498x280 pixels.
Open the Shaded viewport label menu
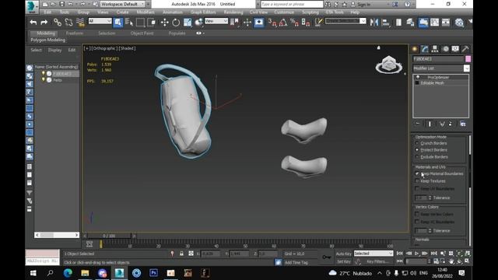[x=127, y=48]
